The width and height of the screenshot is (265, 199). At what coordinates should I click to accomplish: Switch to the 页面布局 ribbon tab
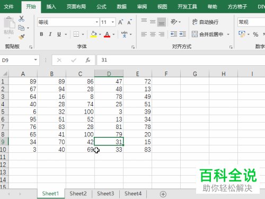point(76,7)
